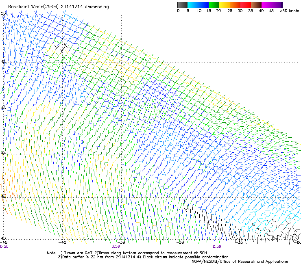Click the '0:59' time label beside -39
The width and height of the screenshot is (301, 264).
pyautogui.click(x=116, y=247)
